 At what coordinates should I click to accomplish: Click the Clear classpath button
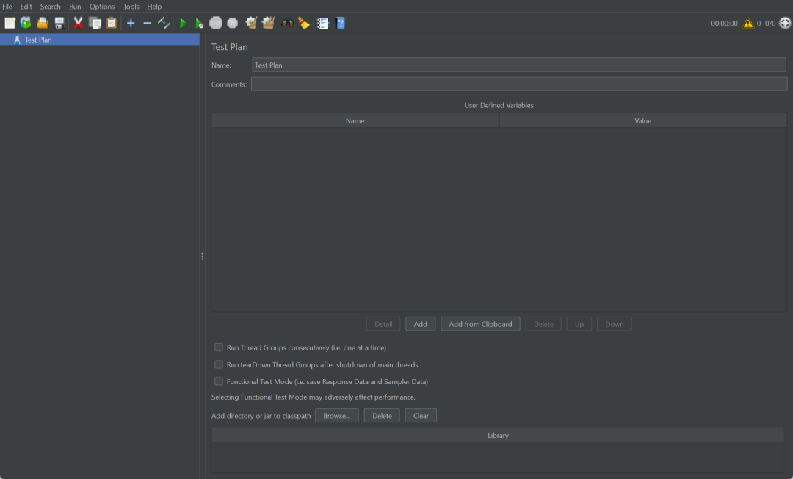(421, 416)
